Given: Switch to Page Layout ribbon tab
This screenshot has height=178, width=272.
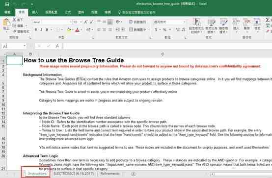Looking at the screenshot, I should (x=52, y=12).
